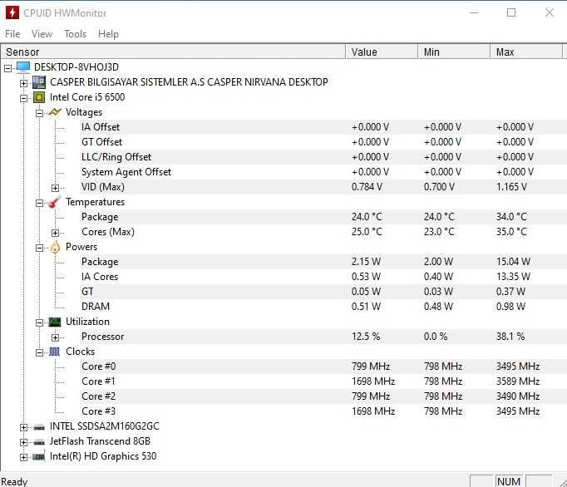This screenshot has width=567, height=487.
Task: Click the INTEL SSDSA2M160G2GC drive icon
Action: (x=39, y=427)
